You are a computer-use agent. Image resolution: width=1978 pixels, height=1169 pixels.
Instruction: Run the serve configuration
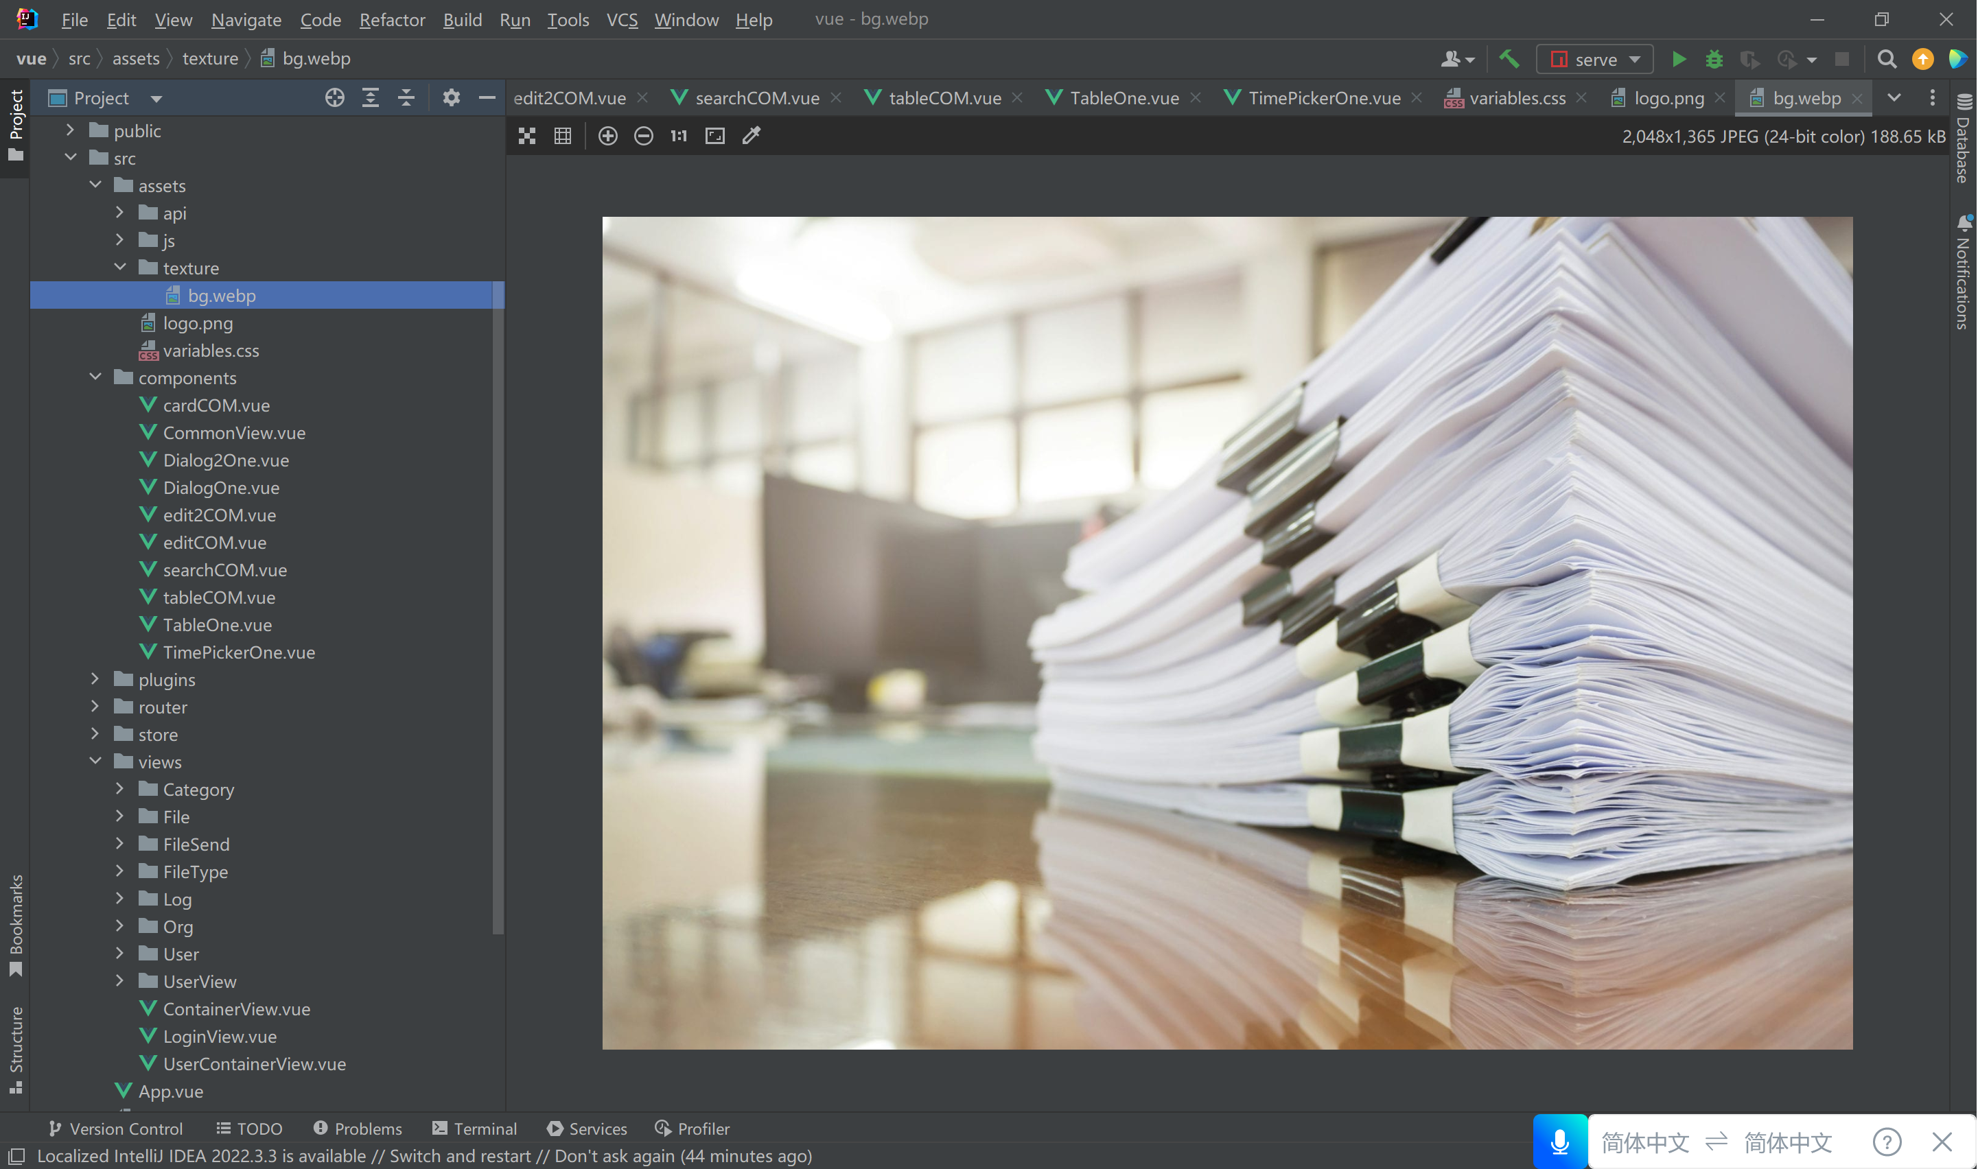pyautogui.click(x=1679, y=59)
